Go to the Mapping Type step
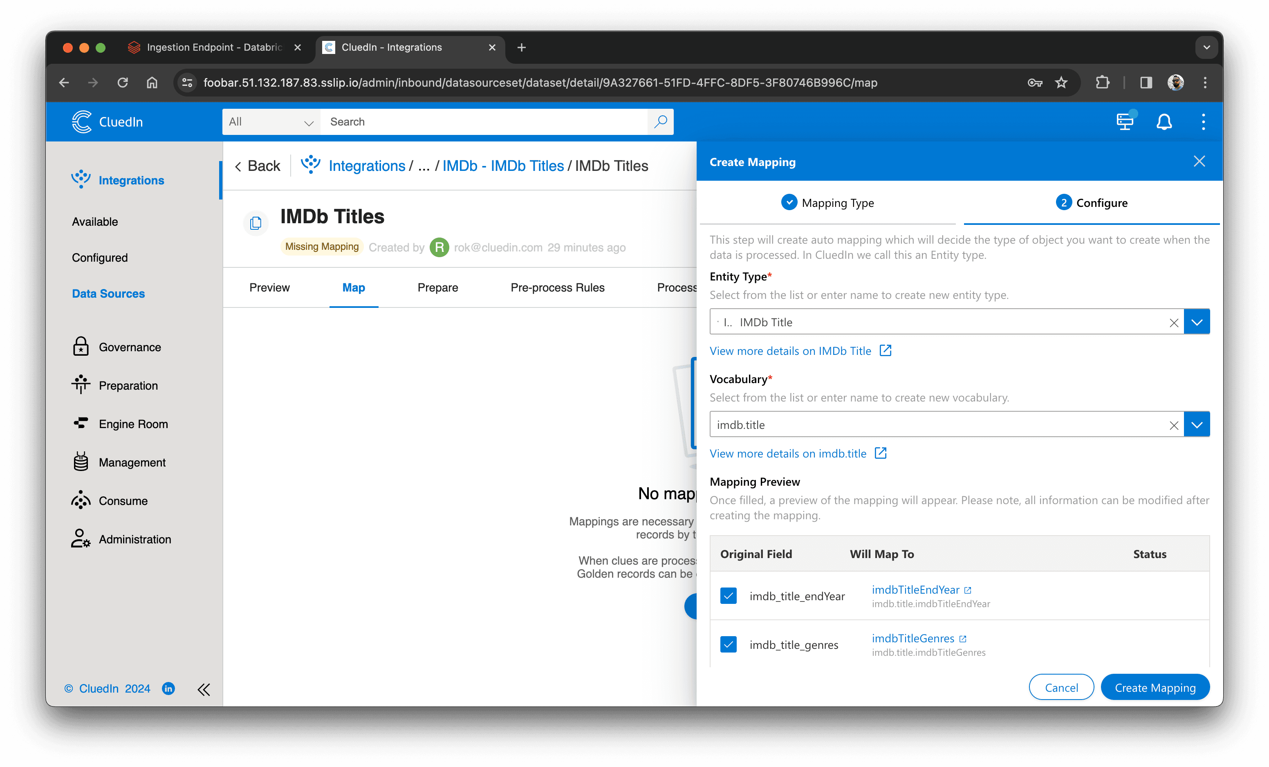Viewport: 1269px width, 767px height. [x=827, y=202]
